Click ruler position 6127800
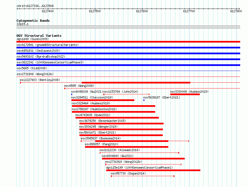The width and height of the screenshot is (248, 187). (236, 11)
